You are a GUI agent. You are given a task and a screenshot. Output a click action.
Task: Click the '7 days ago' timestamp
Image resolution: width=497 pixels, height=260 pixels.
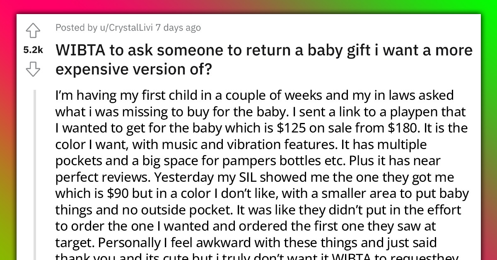(x=178, y=28)
